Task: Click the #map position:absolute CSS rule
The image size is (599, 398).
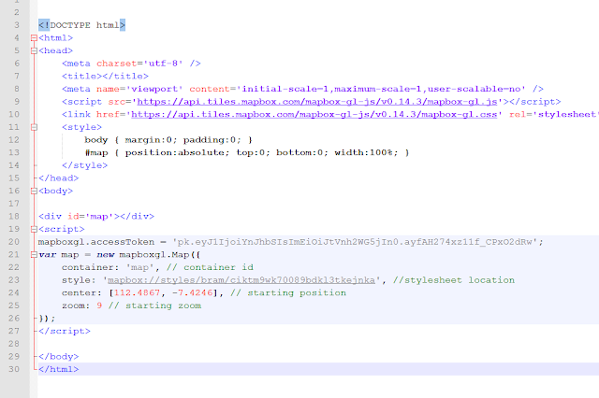Action: (247, 152)
